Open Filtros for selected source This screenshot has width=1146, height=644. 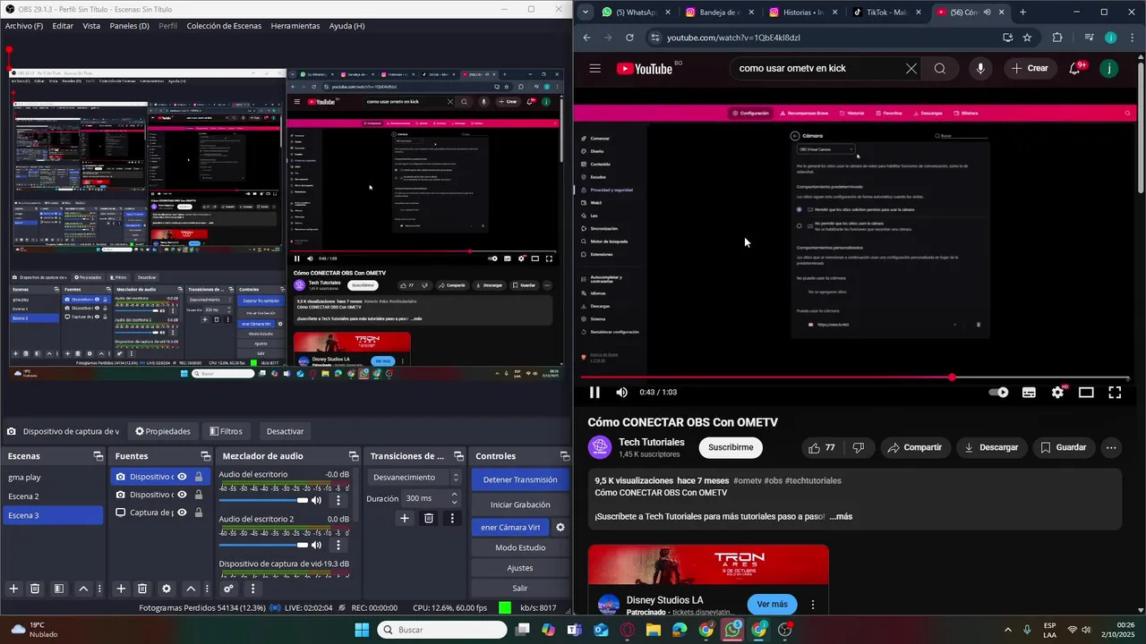226,431
